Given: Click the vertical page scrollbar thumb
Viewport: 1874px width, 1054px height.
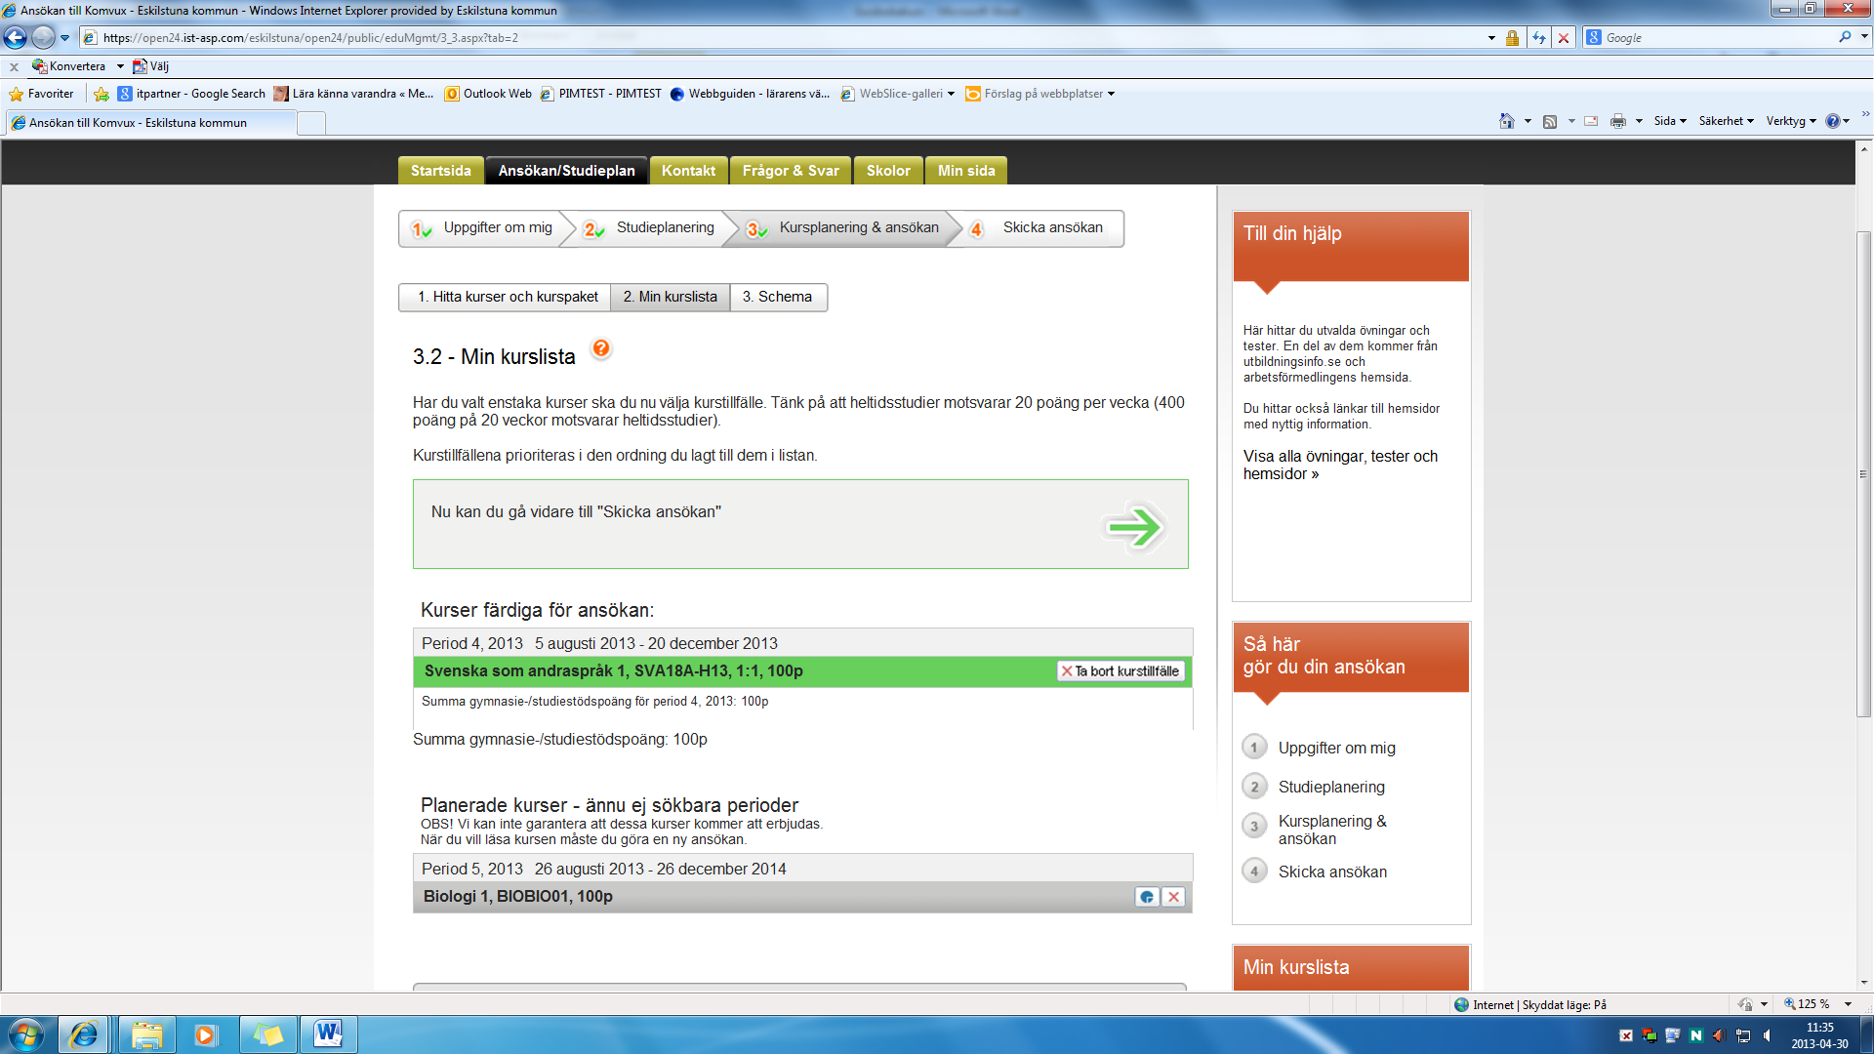Looking at the screenshot, I should (x=1864, y=474).
